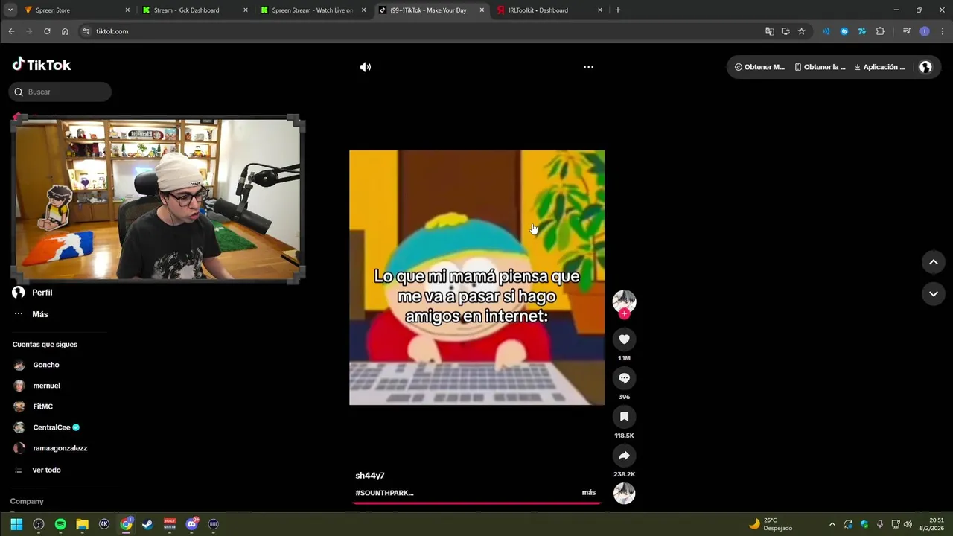Open OBS Studio from the taskbar
Viewport: 953px width, 536px height.
tap(39, 524)
